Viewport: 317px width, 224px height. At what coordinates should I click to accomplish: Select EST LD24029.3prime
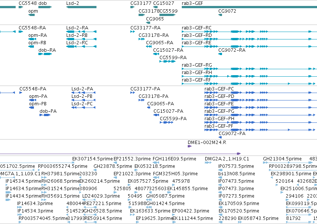[x=101, y=196]
